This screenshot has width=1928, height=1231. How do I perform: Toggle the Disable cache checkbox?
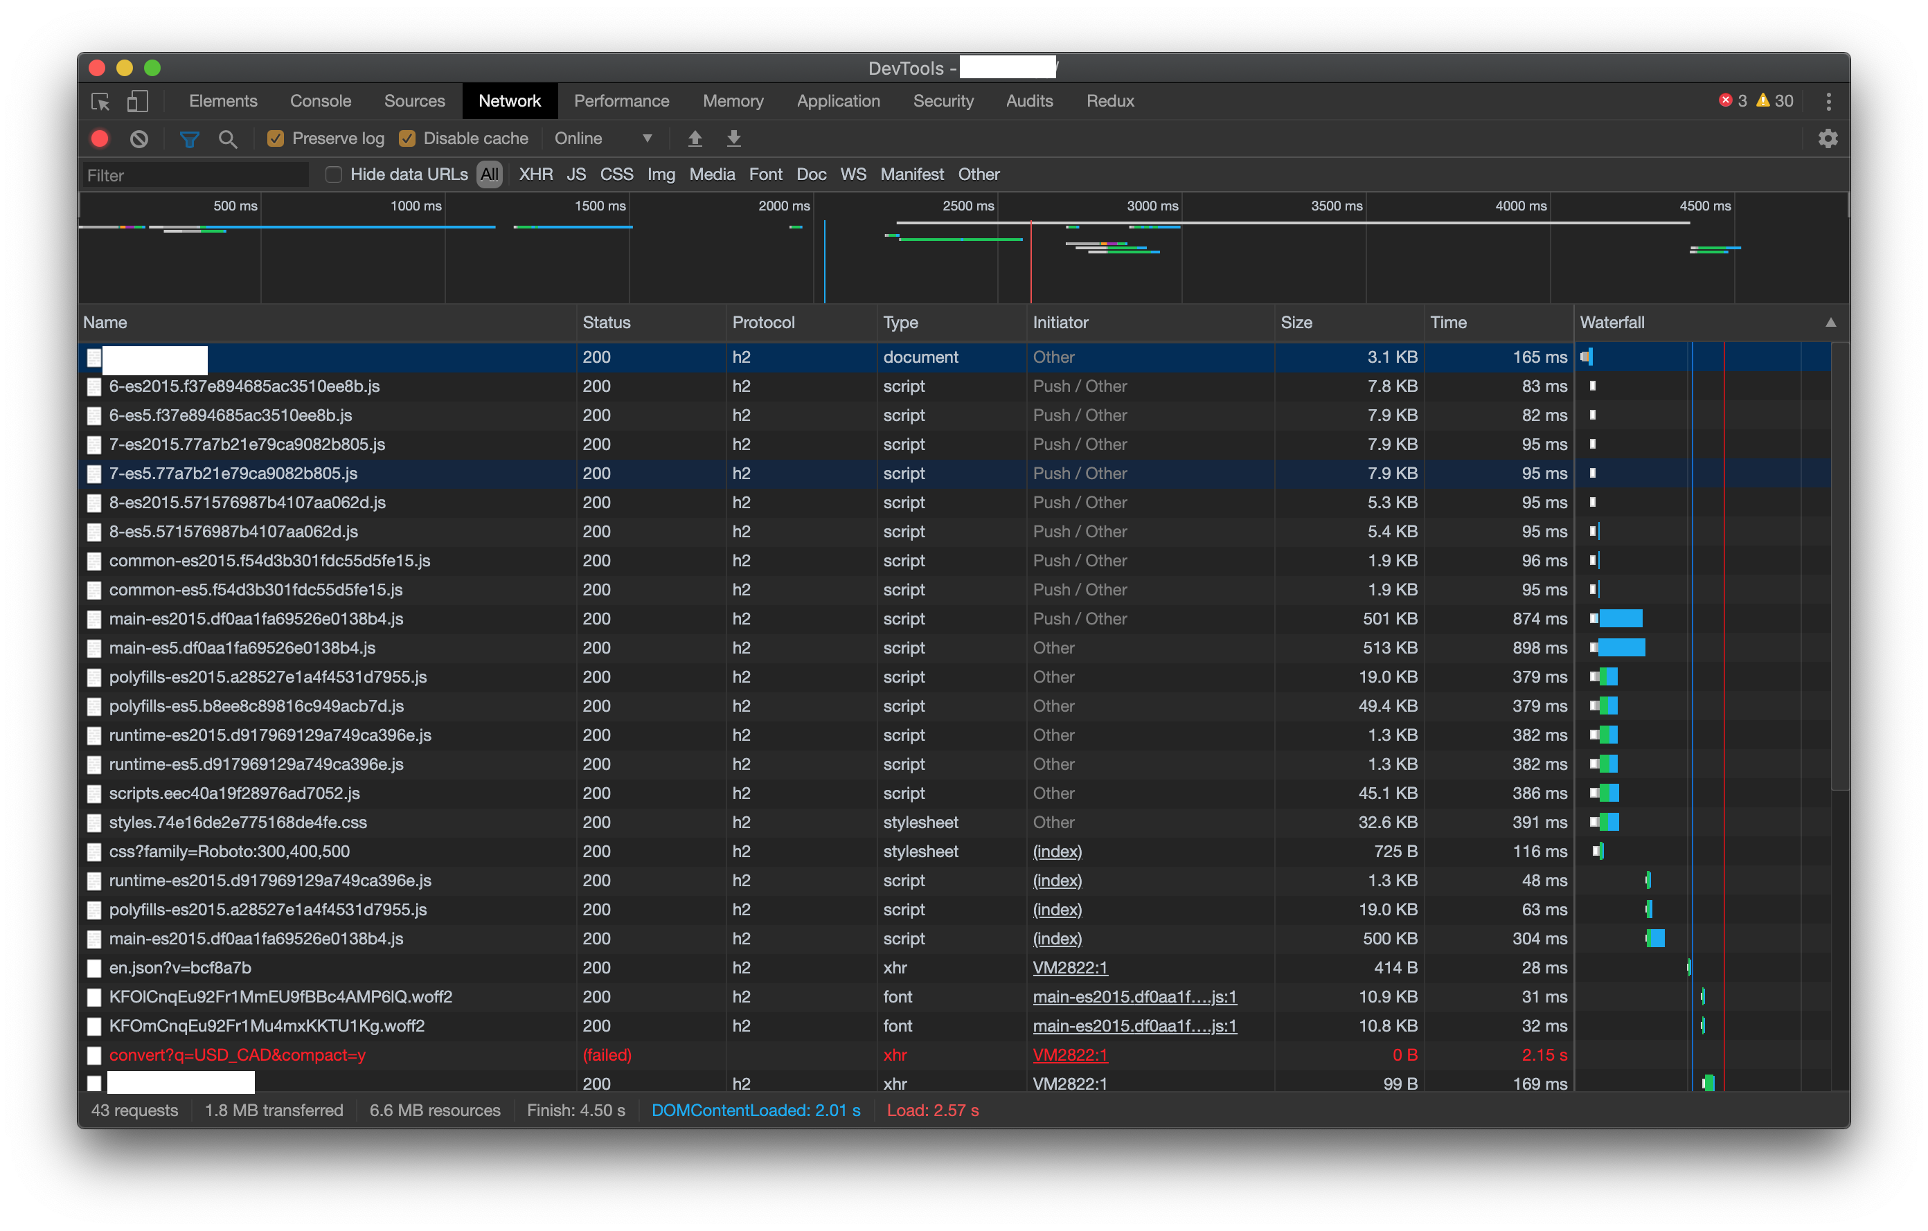[x=407, y=138]
